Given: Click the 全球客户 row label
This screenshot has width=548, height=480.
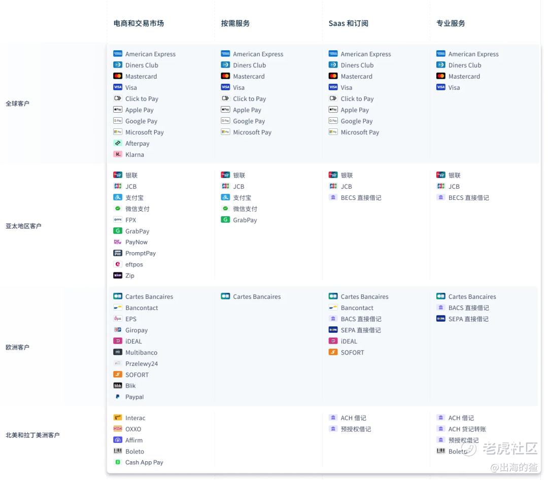Looking at the screenshot, I should pos(17,104).
